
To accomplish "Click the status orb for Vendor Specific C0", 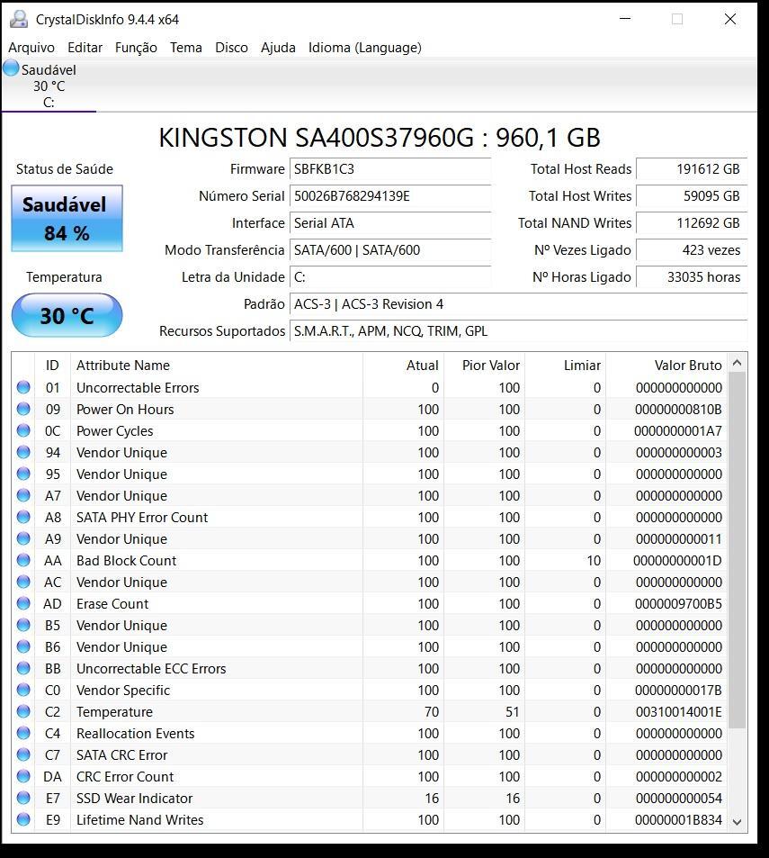I will 23,690.
